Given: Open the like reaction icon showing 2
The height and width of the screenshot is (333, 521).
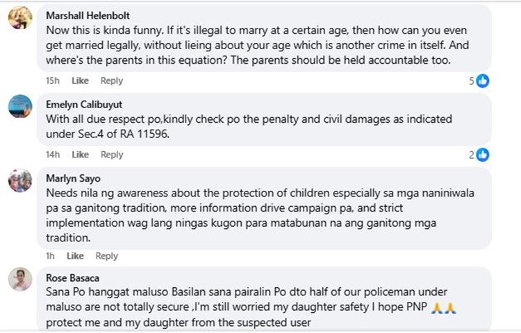Looking at the screenshot, I should [x=482, y=155].
